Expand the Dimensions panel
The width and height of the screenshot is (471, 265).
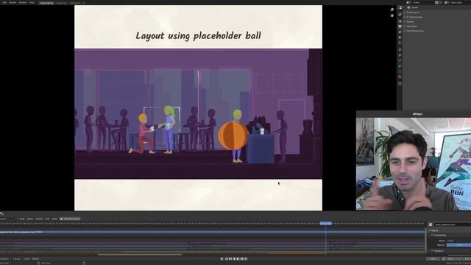pyautogui.click(x=412, y=13)
